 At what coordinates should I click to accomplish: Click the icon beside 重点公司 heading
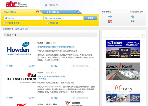click(x=5, y=35)
